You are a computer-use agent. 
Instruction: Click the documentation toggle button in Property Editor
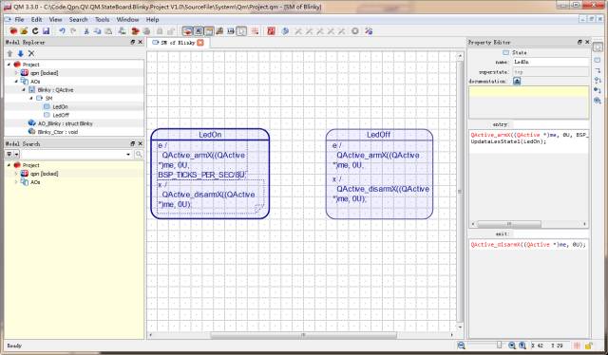click(517, 81)
